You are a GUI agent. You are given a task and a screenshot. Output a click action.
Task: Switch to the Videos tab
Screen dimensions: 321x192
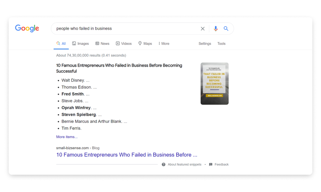124,44
